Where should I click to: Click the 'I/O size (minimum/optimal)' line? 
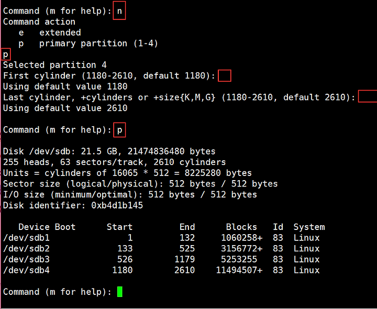click(130, 194)
